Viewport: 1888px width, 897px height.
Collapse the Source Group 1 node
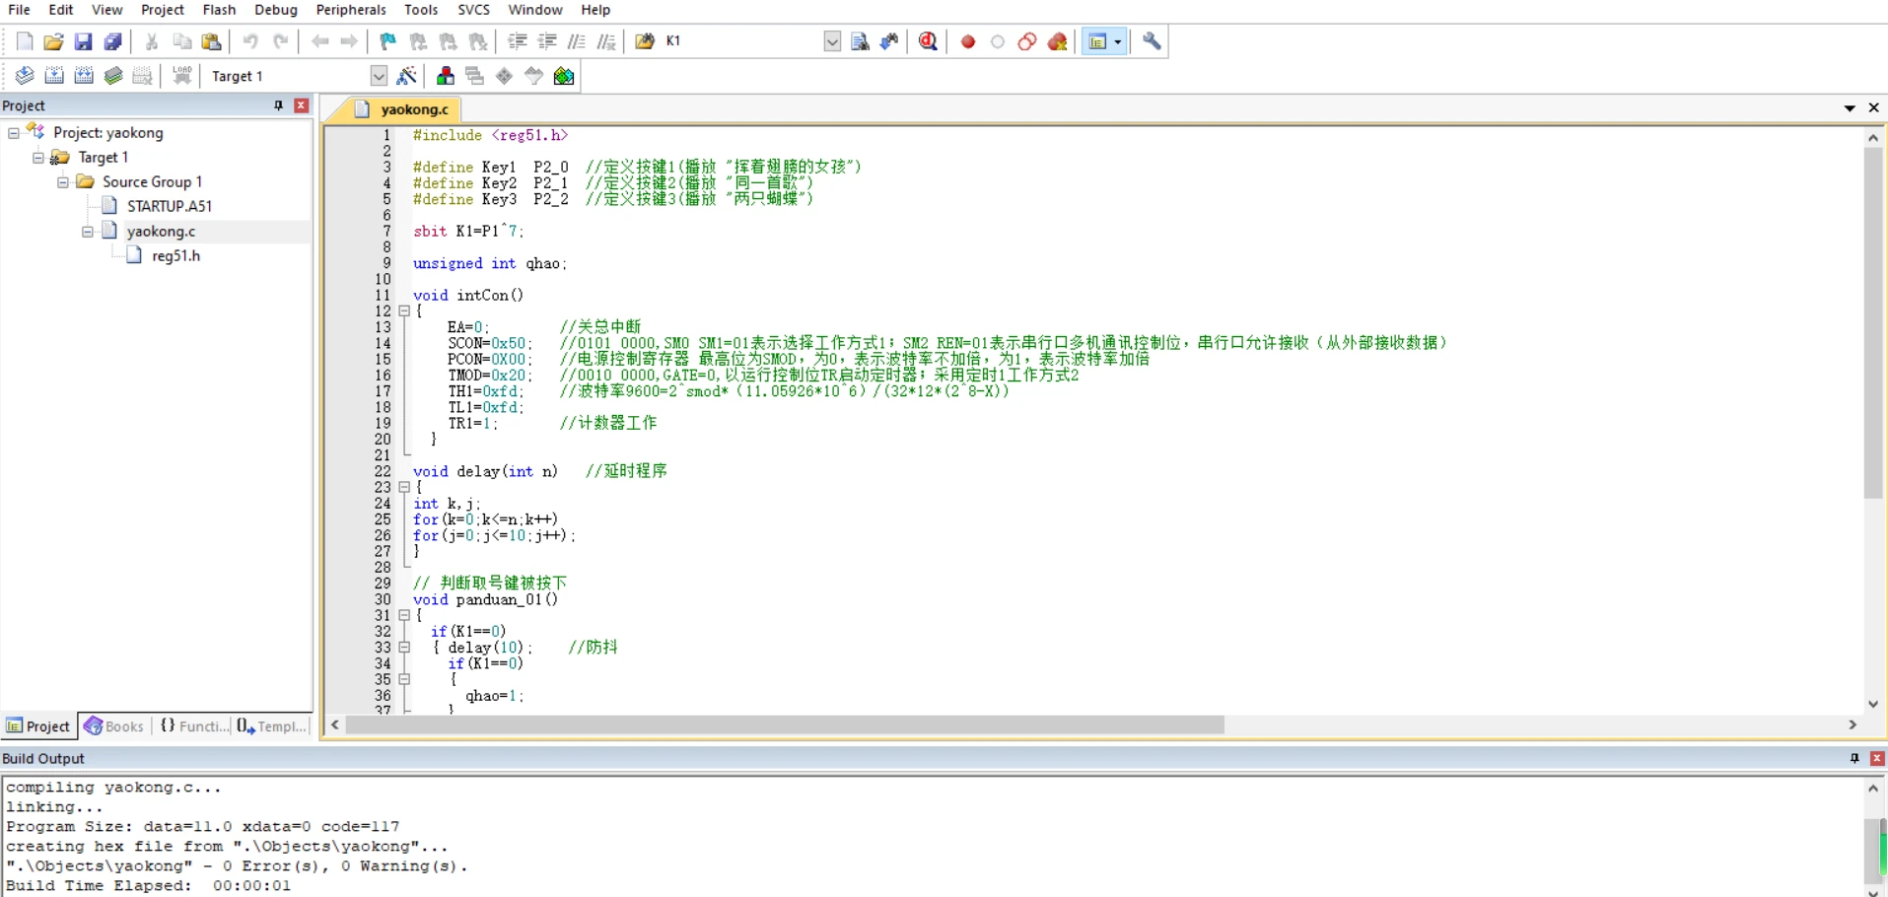pyautogui.click(x=62, y=181)
